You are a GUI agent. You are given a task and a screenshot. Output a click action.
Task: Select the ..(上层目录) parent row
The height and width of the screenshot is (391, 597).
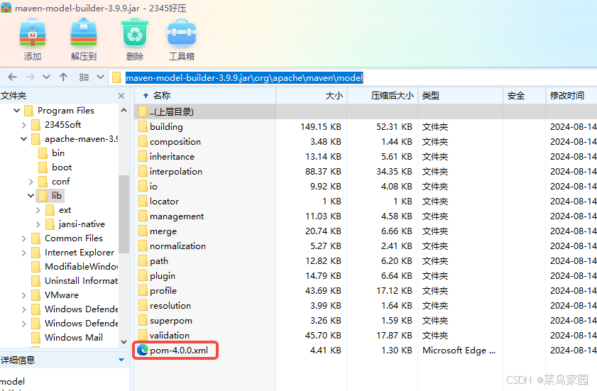coord(366,111)
